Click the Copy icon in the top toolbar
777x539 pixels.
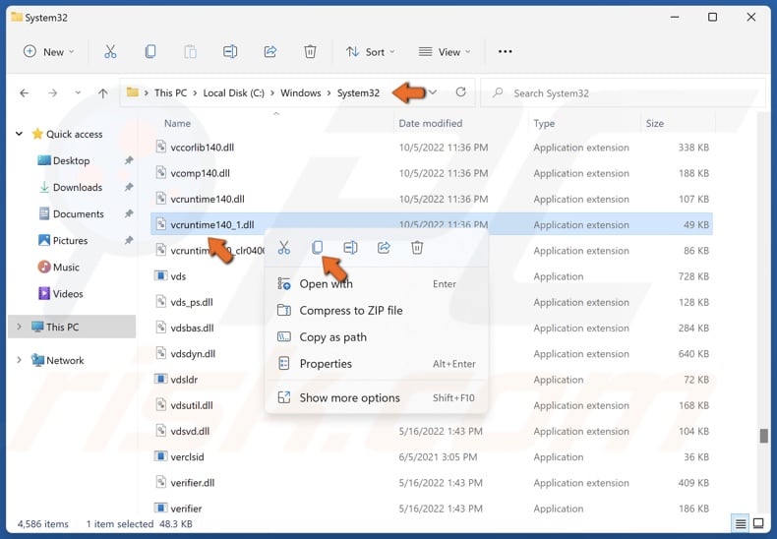point(150,51)
